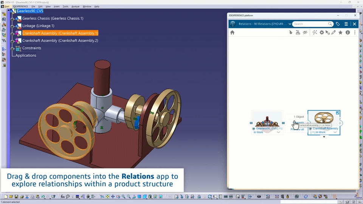Open the gear settings in Relations toolbar

click(x=322, y=32)
